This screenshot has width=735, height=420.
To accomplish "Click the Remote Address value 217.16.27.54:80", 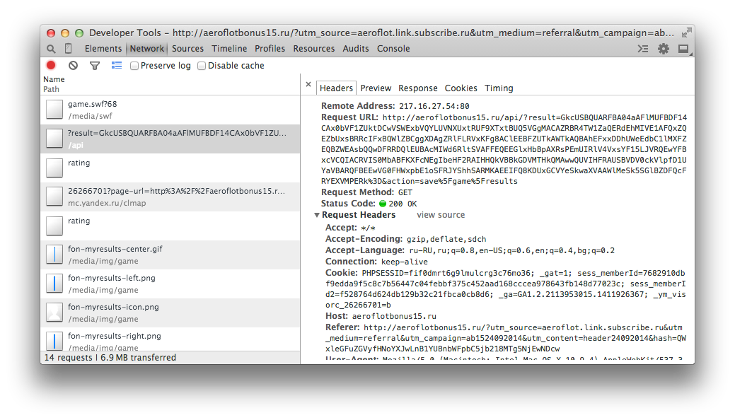I will 434,106.
